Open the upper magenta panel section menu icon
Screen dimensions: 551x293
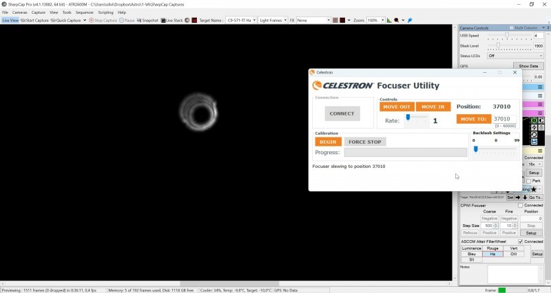540,105
